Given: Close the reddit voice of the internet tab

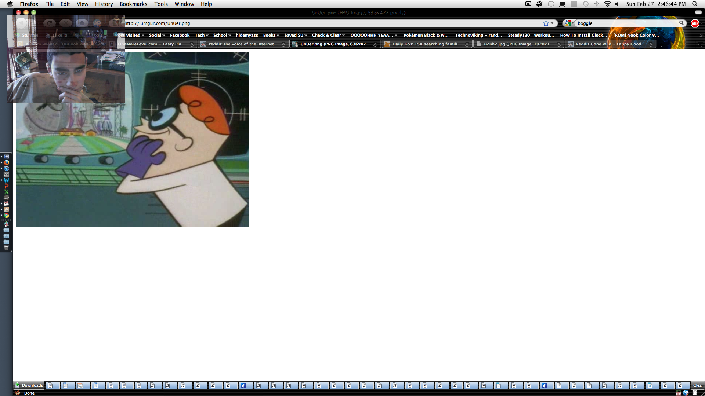Looking at the screenshot, I should [x=283, y=44].
